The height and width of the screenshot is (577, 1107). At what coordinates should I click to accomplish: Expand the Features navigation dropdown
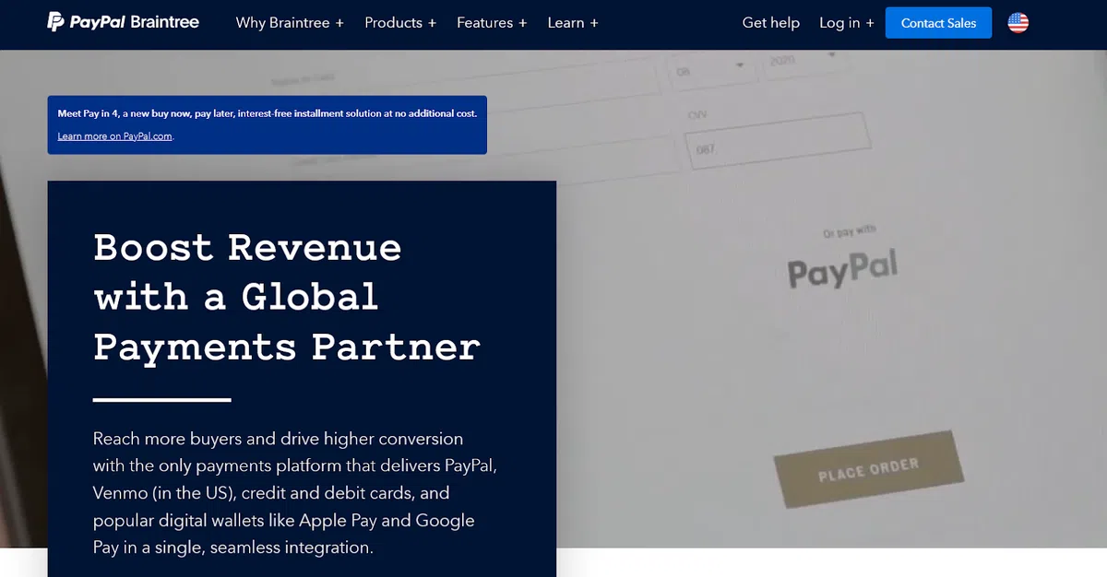tap(492, 23)
